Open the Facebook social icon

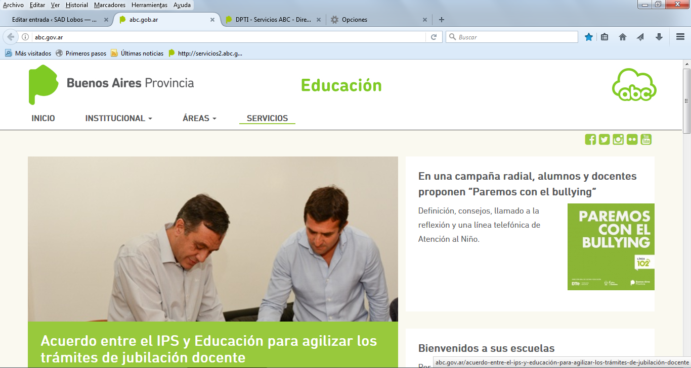590,139
